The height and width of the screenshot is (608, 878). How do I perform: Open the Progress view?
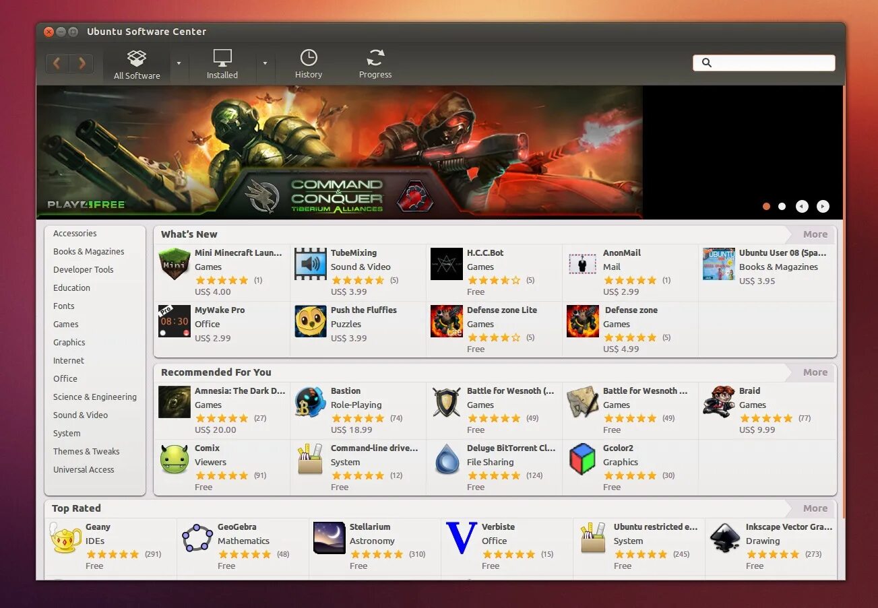click(x=375, y=65)
